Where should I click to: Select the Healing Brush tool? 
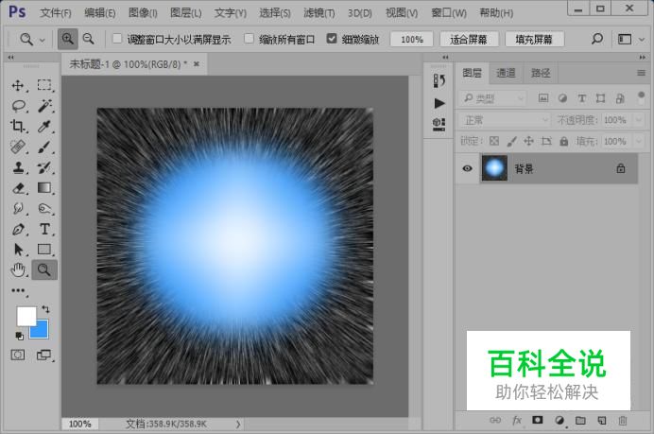click(18, 147)
